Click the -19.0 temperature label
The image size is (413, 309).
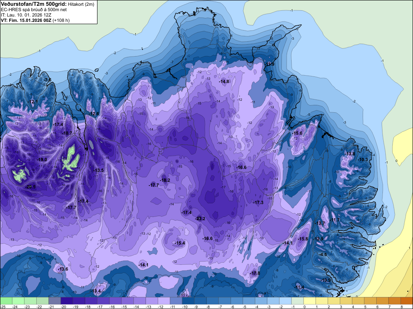click(x=42, y=159)
